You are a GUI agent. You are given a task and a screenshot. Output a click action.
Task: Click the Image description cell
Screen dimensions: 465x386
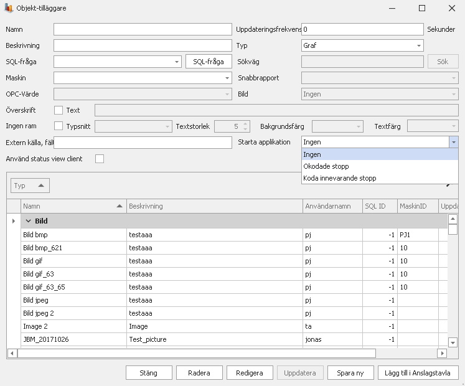pyautogui.click(x=214, y=326)
